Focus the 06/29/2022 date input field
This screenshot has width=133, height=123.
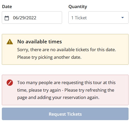click(32, 17)
